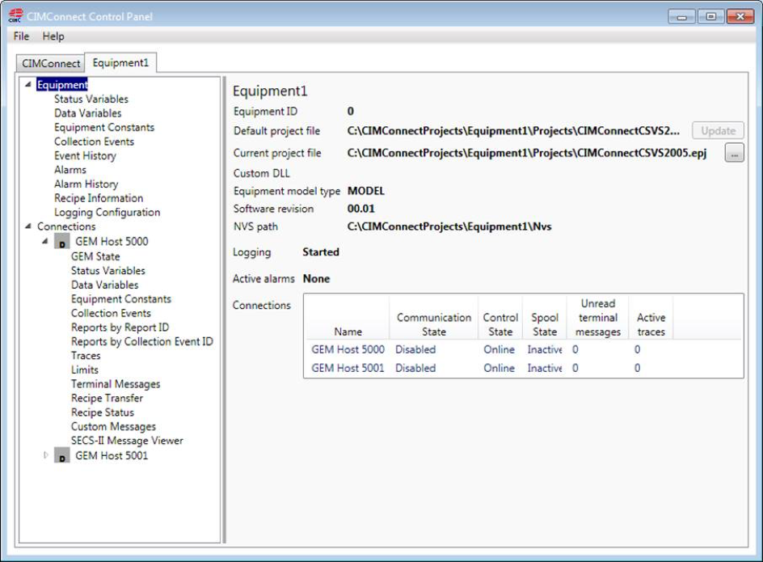Select Logging Configuration in the tree
The image size is (763, 562).
coord(107,213)
